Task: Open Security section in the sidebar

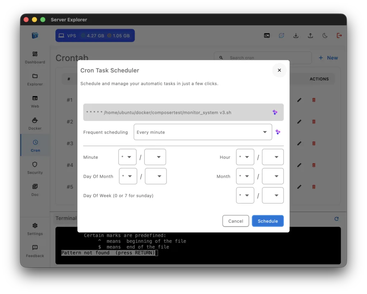Action: (35, 168)
